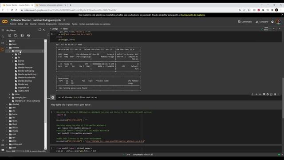This screenshot has height=160, width=284.
Task: Go back in browser history
Action: pos(3,10)
